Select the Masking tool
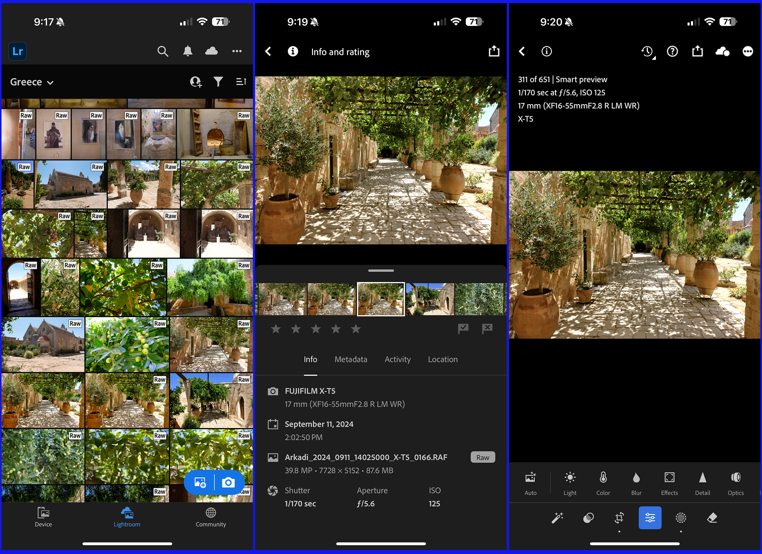The height and width of the screenshot is (554, 762). point(681,518)
